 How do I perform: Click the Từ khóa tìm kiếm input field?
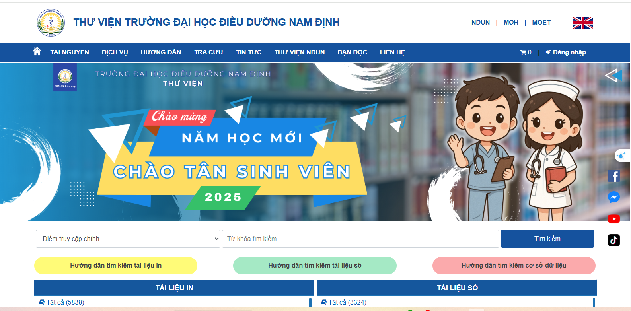click(x=360, y=239)
